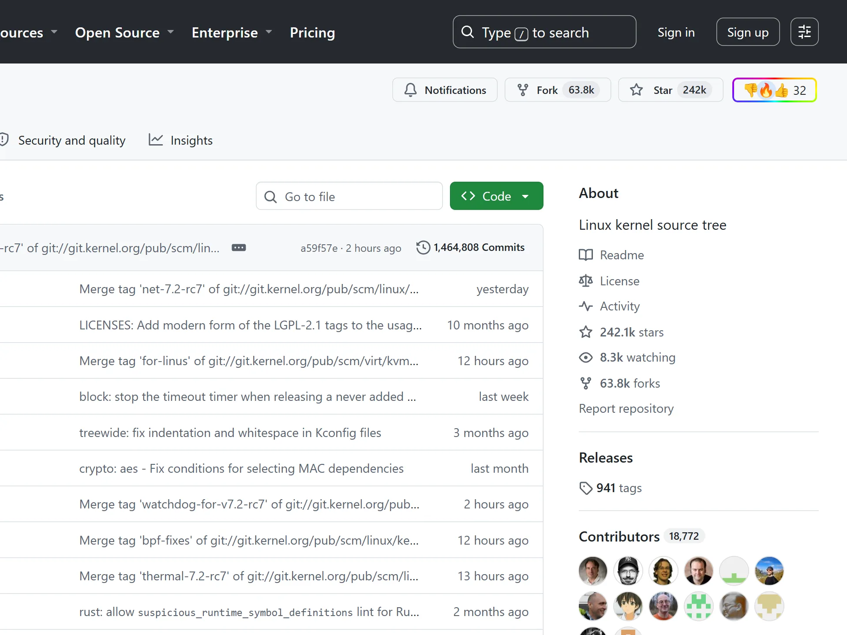The height and width of the screenshot is (635, 847).
Task: Focus the Type / to search field
Action: tap(544, 32)
